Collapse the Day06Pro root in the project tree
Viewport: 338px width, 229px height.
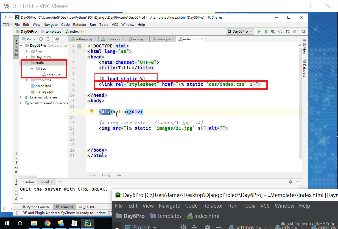pyautogui.click(x=21, y=46)
